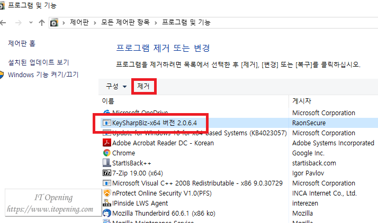Viewport: 378px width, 223px height.
Task: Click the Mozilla Thunderbird icon
Action: (107, 213)
